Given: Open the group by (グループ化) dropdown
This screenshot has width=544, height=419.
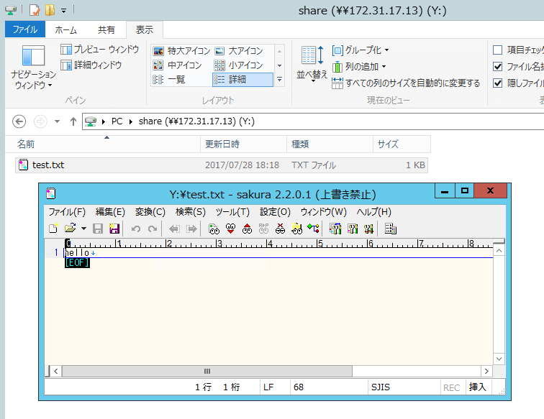Looking at the screenshot, I should [361, 50].
